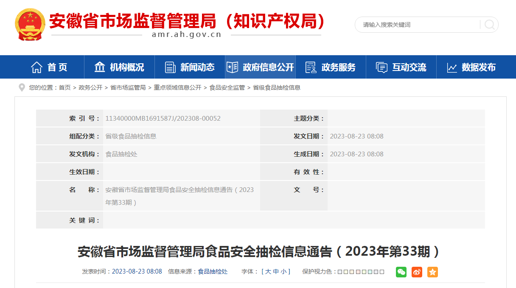Go to 食品安全监管 in breadcrumb
This screenshot has height=288, width=516.
227,88
